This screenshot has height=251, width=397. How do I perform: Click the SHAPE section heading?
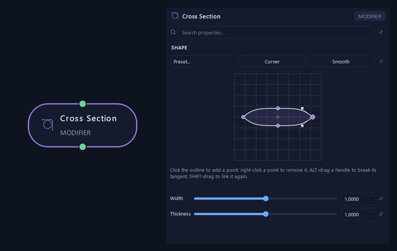tap(179, 48)
